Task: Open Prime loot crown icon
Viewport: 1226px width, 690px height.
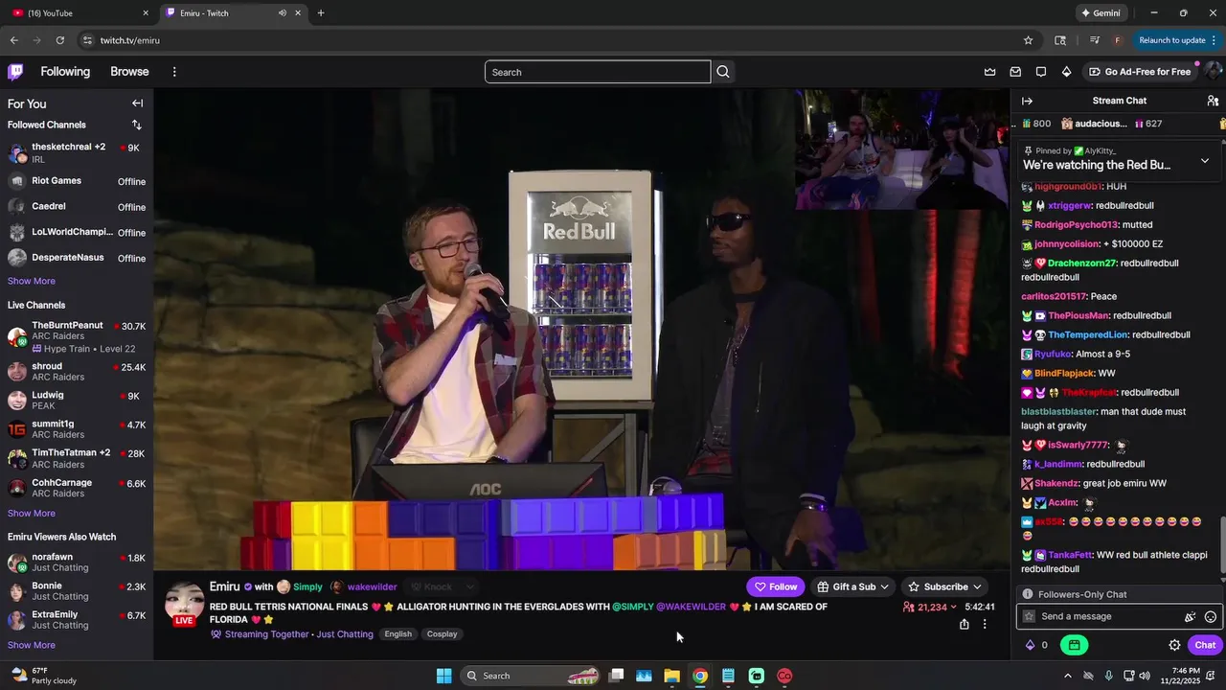Action: [990, 72]
